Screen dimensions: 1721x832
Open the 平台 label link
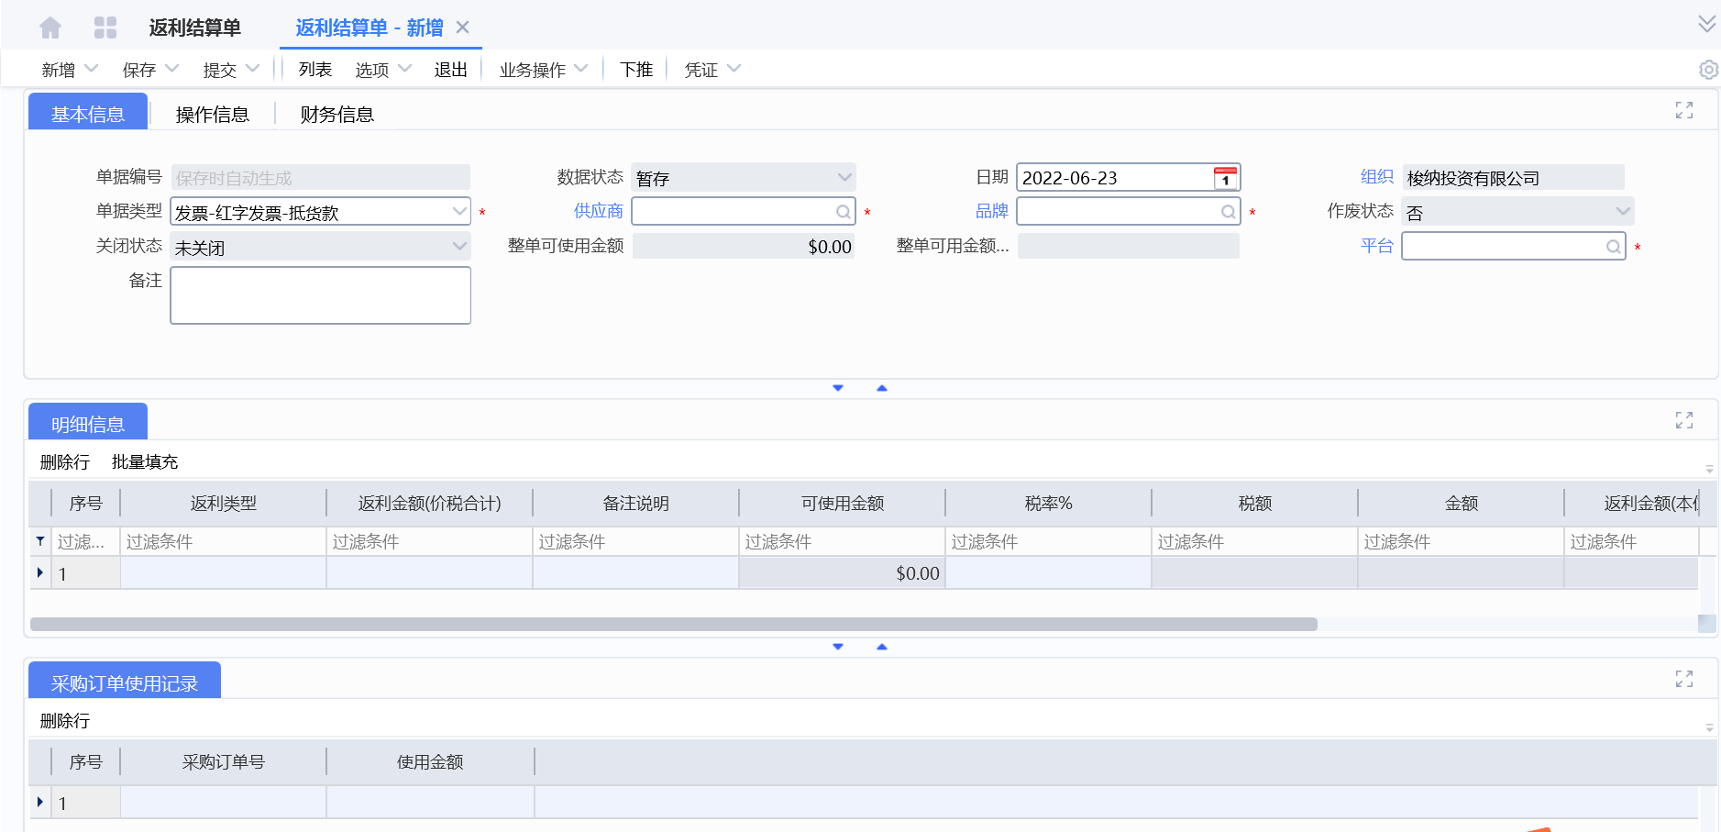pyautogui.click(x=1377, y=246)
